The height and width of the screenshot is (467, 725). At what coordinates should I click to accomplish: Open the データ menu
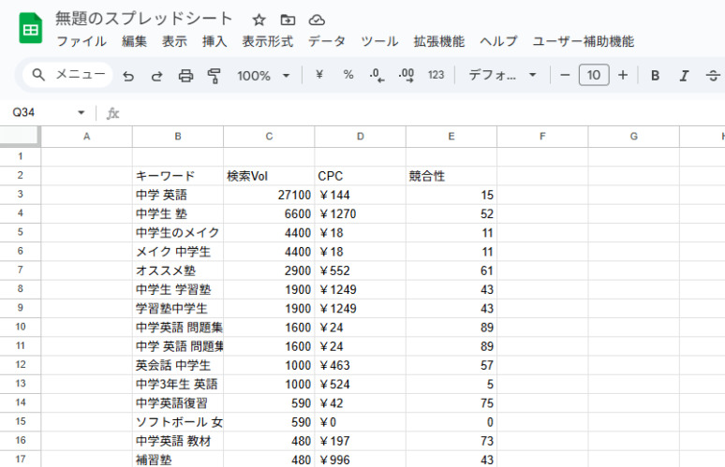[327, 41]
